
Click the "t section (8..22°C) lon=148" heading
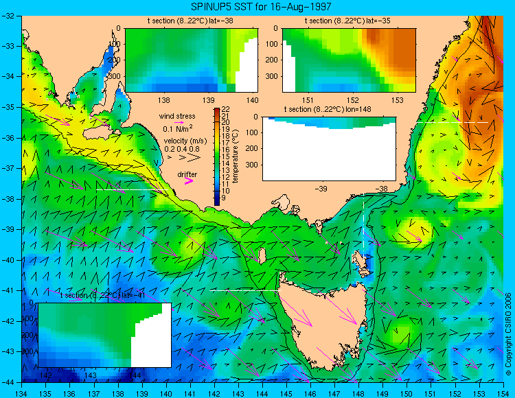pos(328,109)
